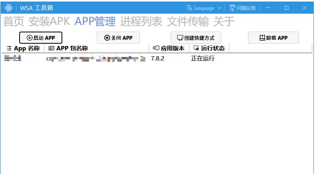Select the version 7.8.2 cell

coord(157,59)
